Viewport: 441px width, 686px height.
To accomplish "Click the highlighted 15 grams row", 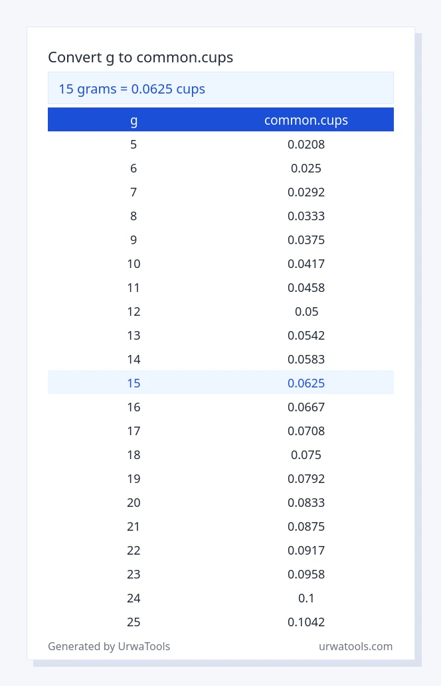I will [220, 383].
